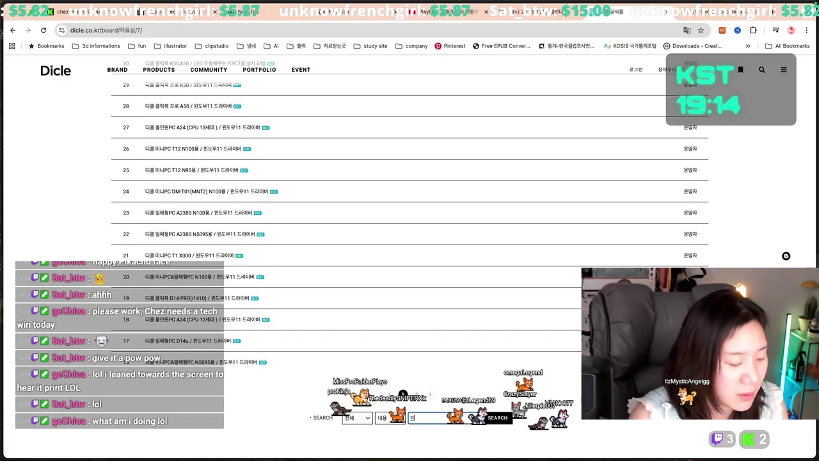Bookmark this page with the star icon
The height and width of the screenshot is (461, 819).
pos(701,30)
